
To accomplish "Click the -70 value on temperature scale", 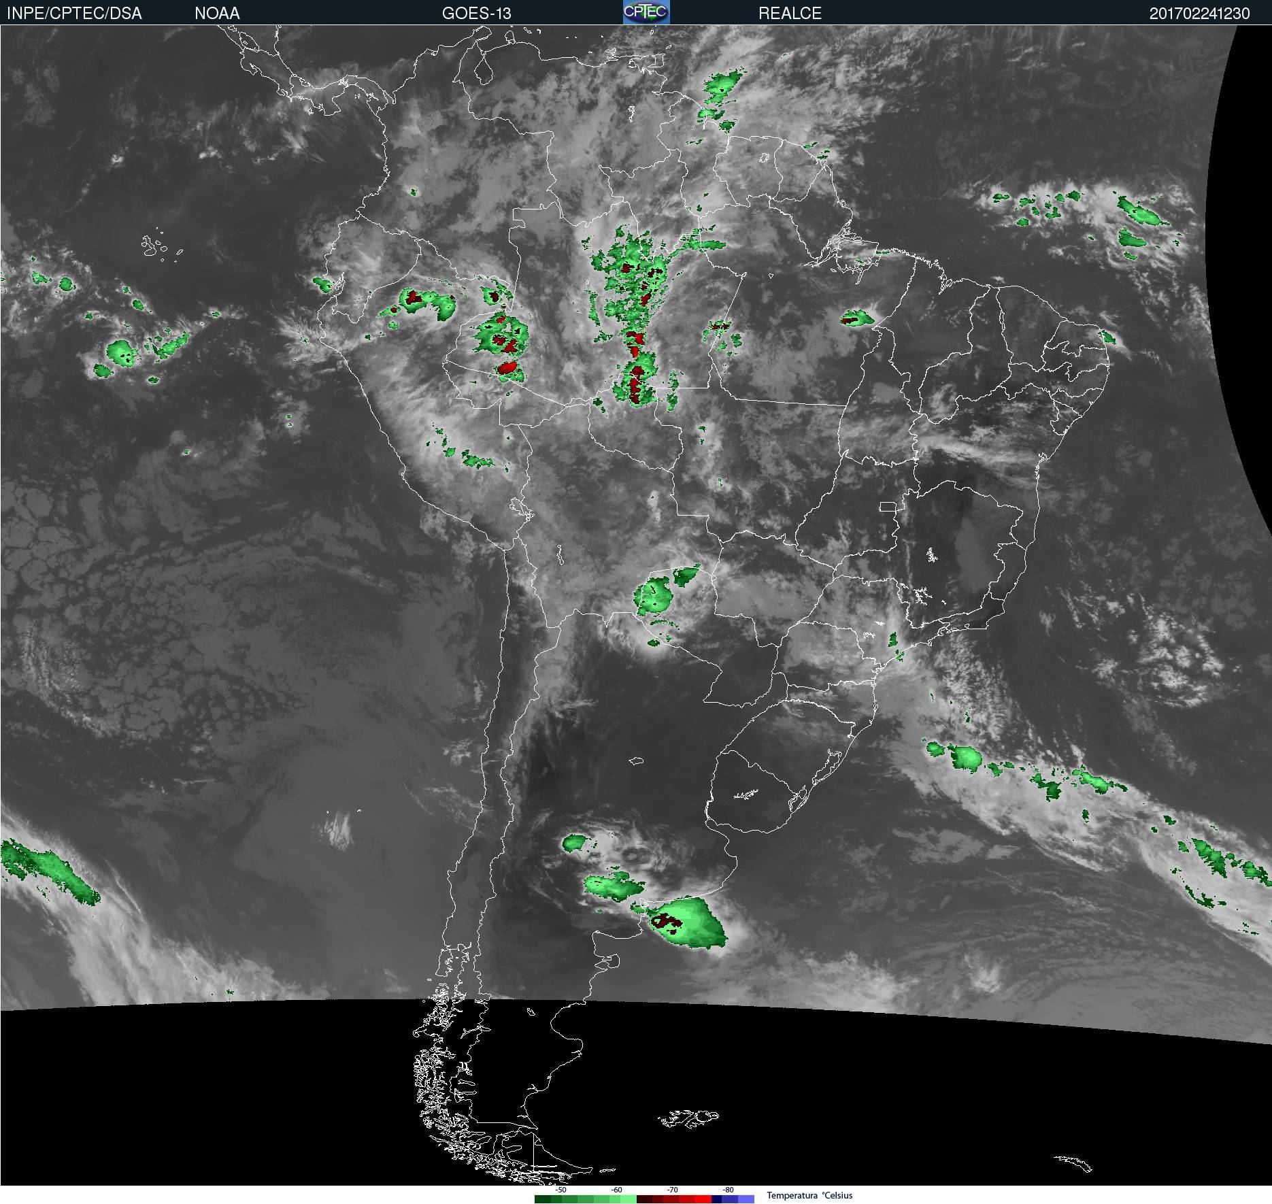I will (672, 1190).
